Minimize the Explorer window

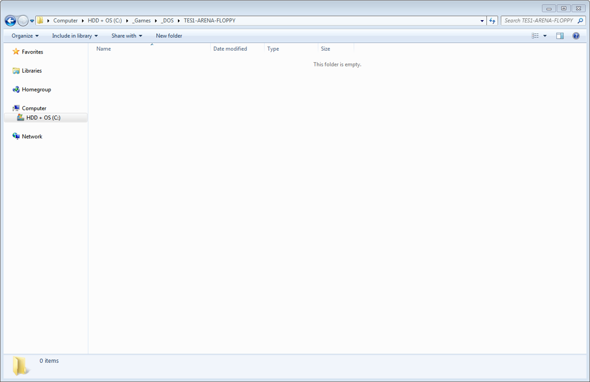click(x=549, y=8)
